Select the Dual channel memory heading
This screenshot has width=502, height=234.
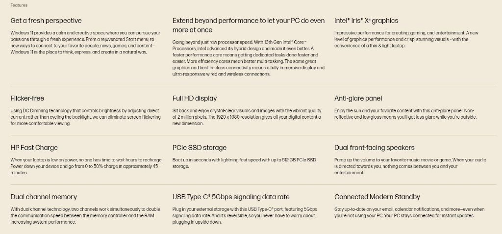44,197
